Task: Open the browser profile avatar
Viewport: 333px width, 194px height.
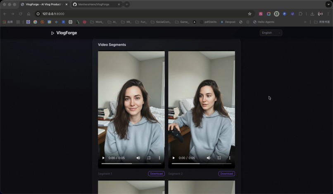Action: (320, 14)
